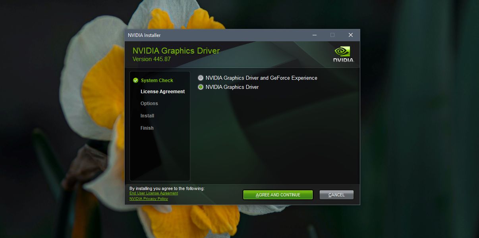Image resolution: width=479 pixels, height=238 pixels.
Task: Select the Options step in sidebar
Action: click(x=149, y=104)
